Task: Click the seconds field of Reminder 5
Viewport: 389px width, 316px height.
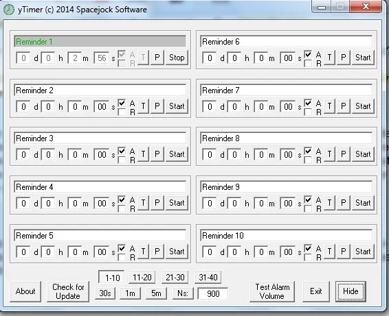Action: coord(102,252)
